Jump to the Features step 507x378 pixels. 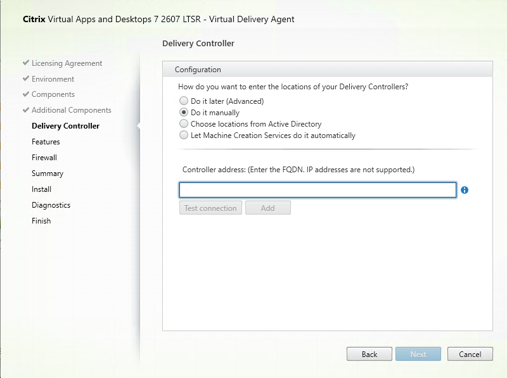click(46, 141)
